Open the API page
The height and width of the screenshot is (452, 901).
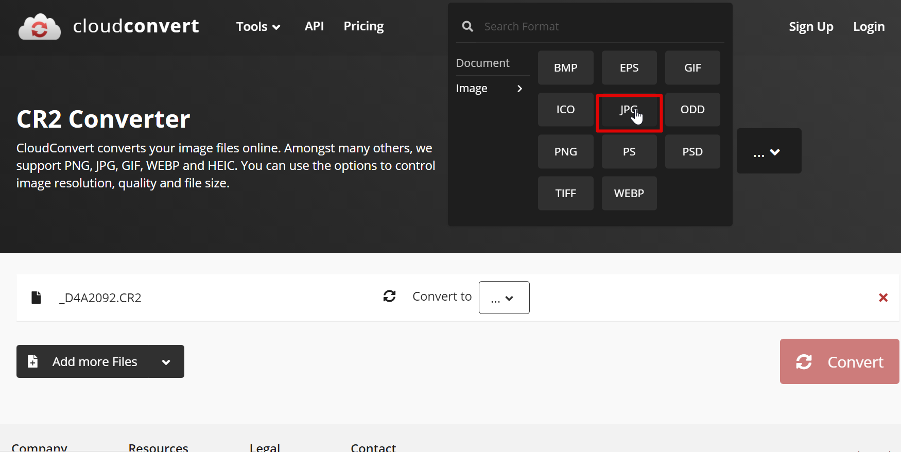[314, 26]
